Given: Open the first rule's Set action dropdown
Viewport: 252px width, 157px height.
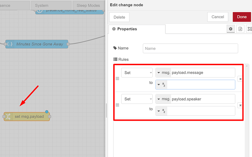Looking at the screenshot, I should point(137,73).
